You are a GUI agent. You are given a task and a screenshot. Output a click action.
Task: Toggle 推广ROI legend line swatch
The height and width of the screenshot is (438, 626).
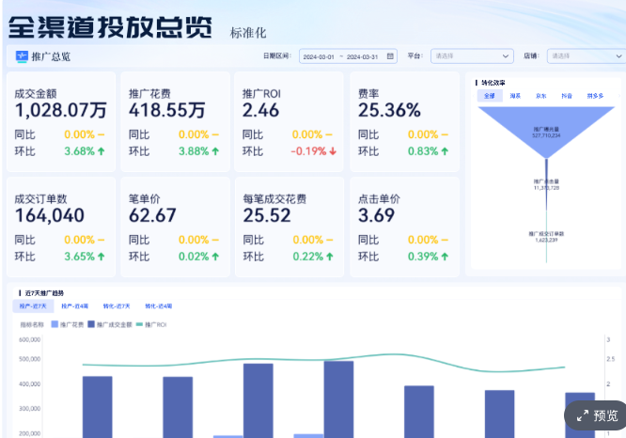(139, 324)
